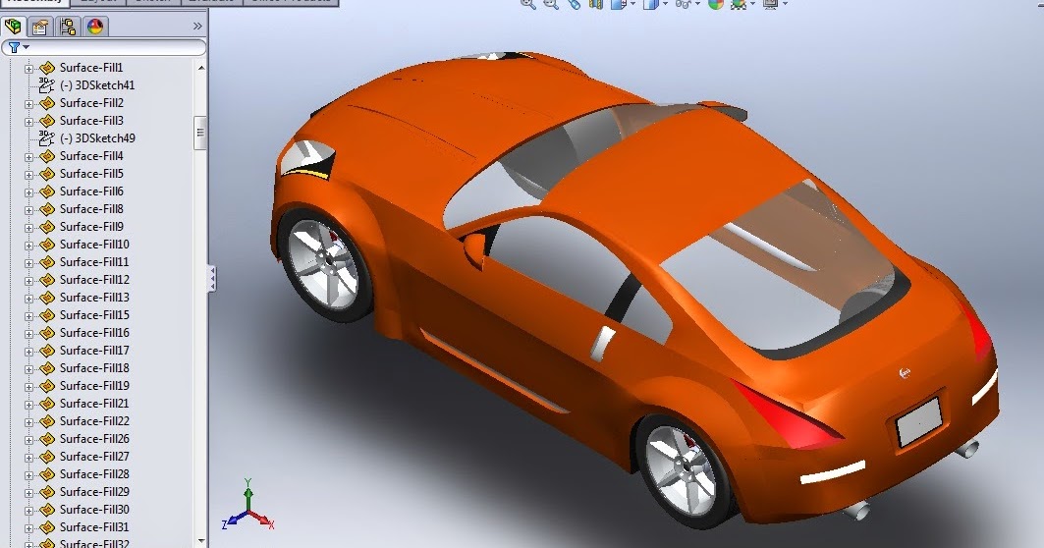Select the Surface-Fill27 label in tree

click(94, 456)
